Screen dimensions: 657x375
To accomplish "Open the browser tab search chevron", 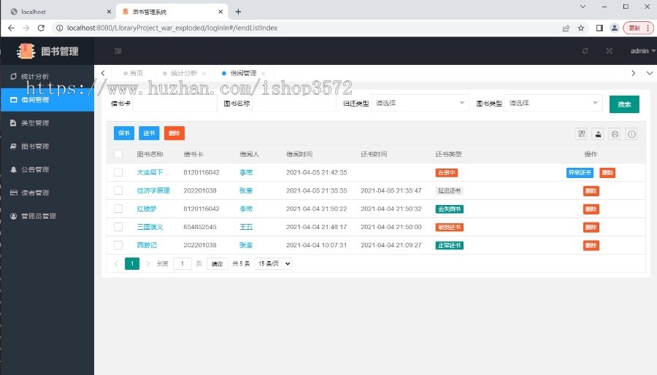I will [583, 7].
